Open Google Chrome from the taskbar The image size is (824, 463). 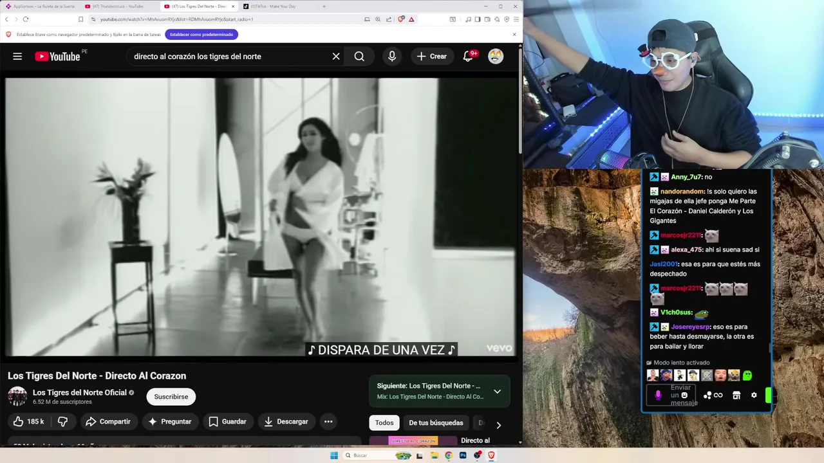449,455
